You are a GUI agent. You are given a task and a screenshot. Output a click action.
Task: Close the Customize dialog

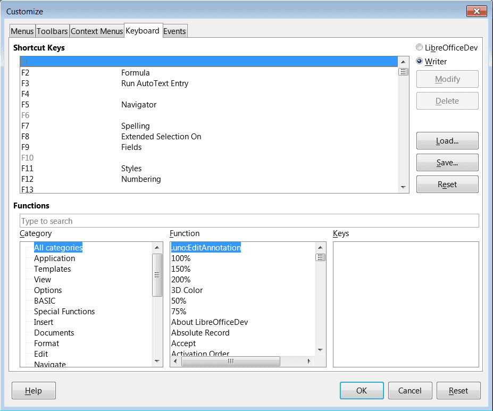[477, 11]
